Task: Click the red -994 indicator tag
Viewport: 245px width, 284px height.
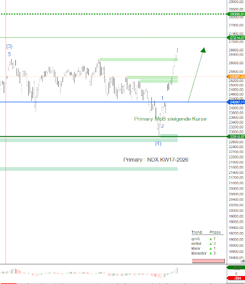Action: [236, 278]
